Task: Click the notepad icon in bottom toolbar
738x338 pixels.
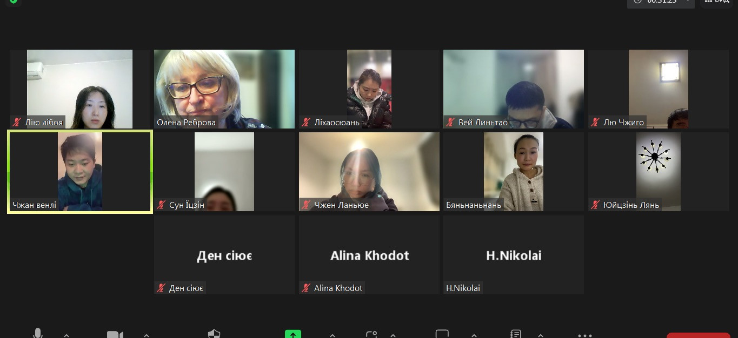Action: (x=516, y=334)
